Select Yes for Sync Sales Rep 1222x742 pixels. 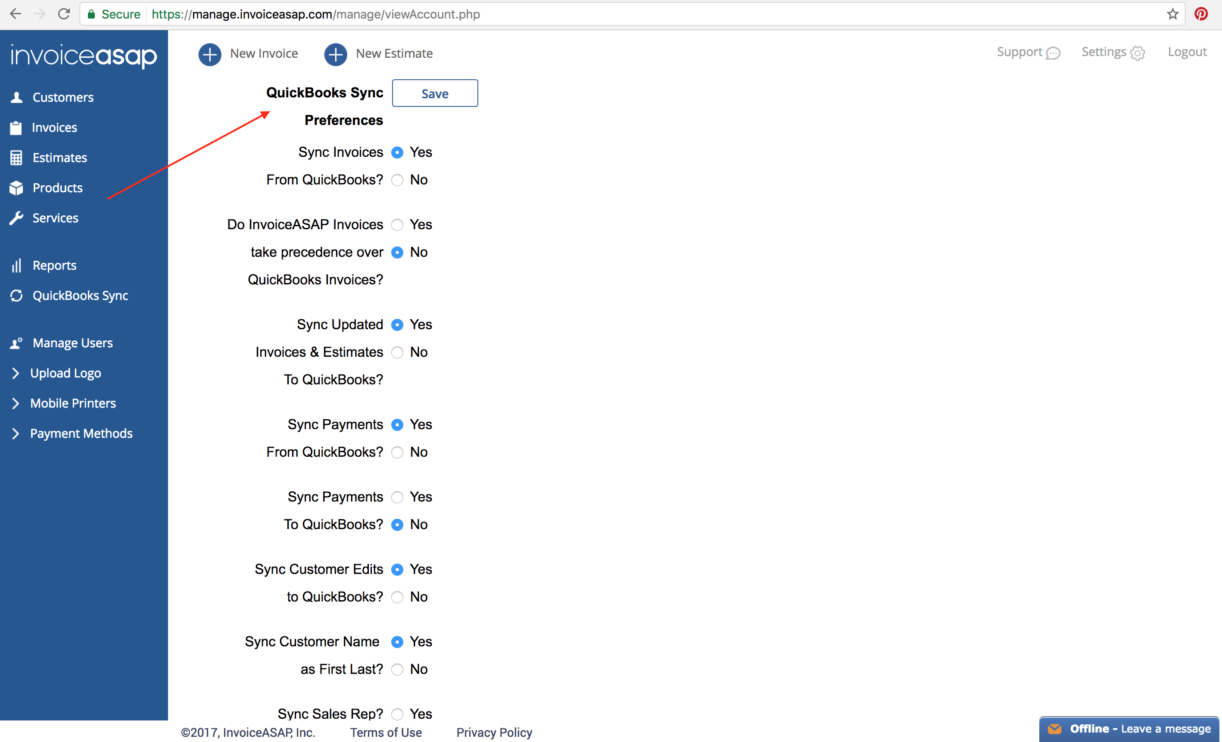click(x=397, y=714)
